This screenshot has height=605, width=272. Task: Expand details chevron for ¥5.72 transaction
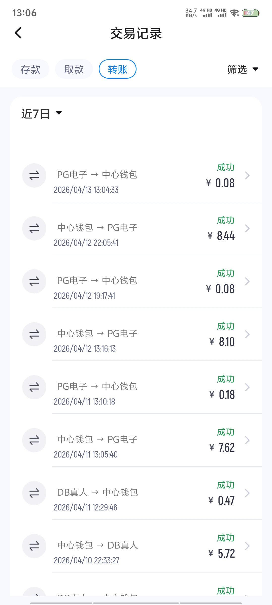(x=247, y=546)
